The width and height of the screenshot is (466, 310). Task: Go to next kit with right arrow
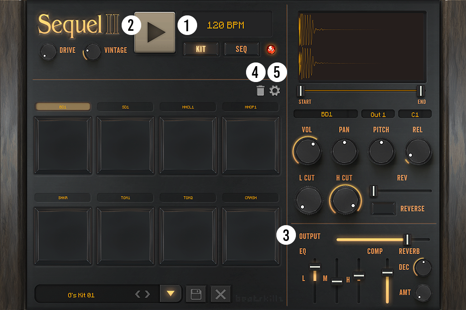point(148,294)
